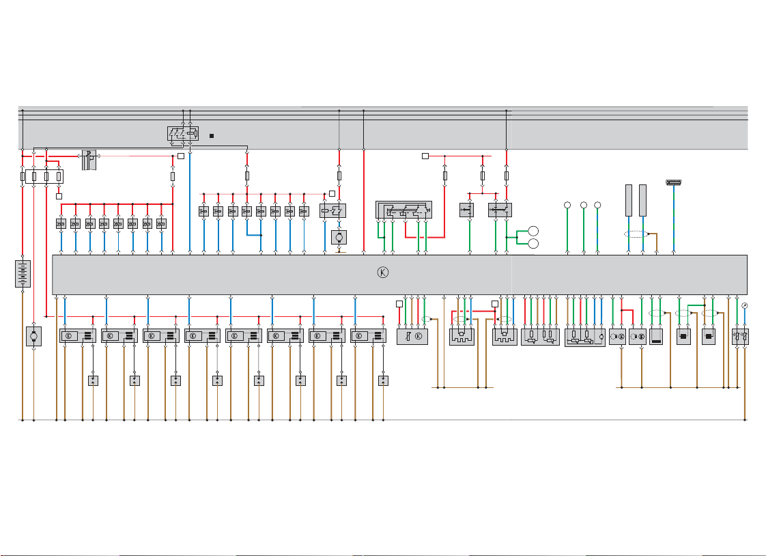The width and height of the screenshot is (766, 556).
Task: Click the lower circle lamp on the green wire
Action: pos(533,243)
